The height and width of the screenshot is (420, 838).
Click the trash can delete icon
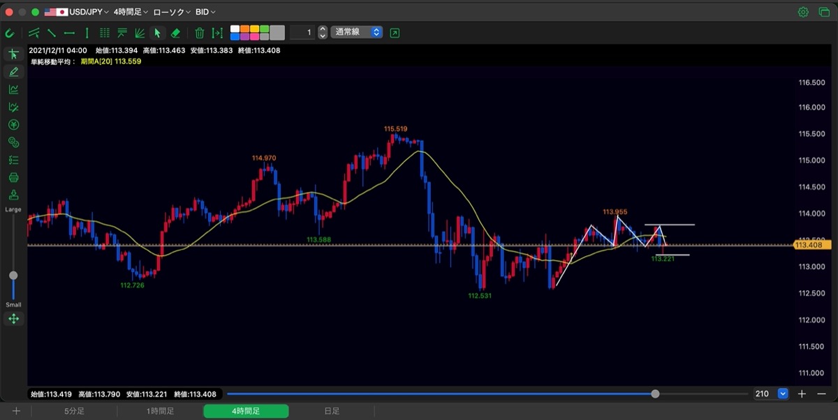200,33
